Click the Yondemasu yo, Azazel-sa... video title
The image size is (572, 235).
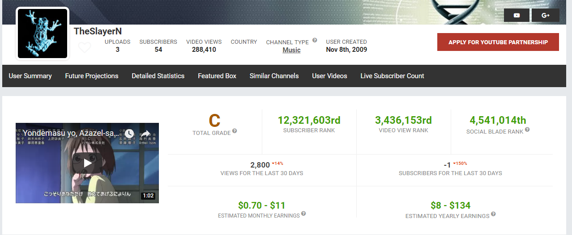pyautogui.click(x=71, y=133)
